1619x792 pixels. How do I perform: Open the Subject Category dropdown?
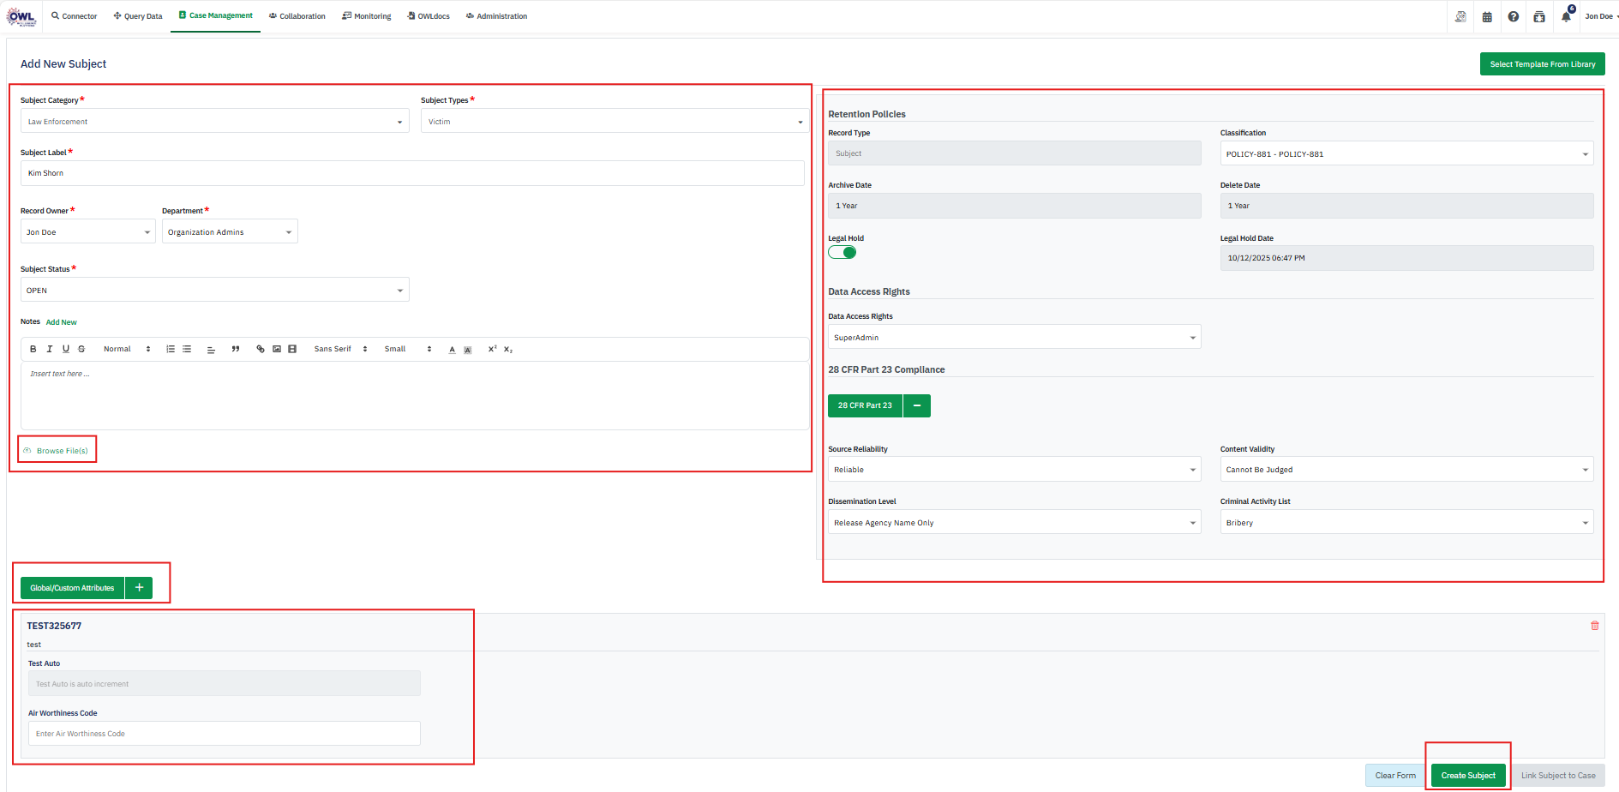pyautogui.click(x=214, y=122)
